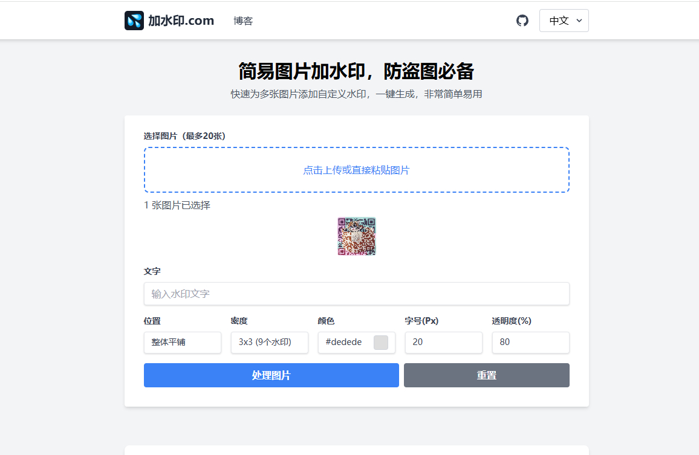Click the 文字 label above the text field

click(152, 271)
